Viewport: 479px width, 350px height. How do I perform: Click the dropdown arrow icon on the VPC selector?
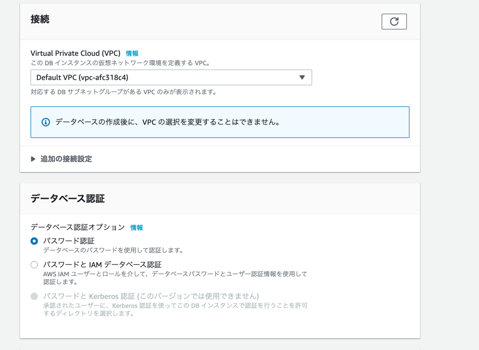pos(302,77)
